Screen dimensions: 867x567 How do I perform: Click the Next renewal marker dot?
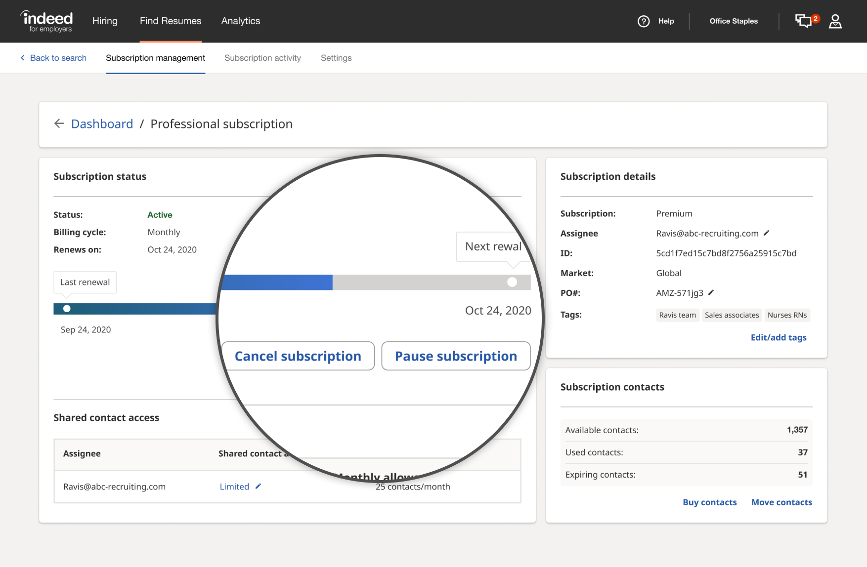[512, 282]
